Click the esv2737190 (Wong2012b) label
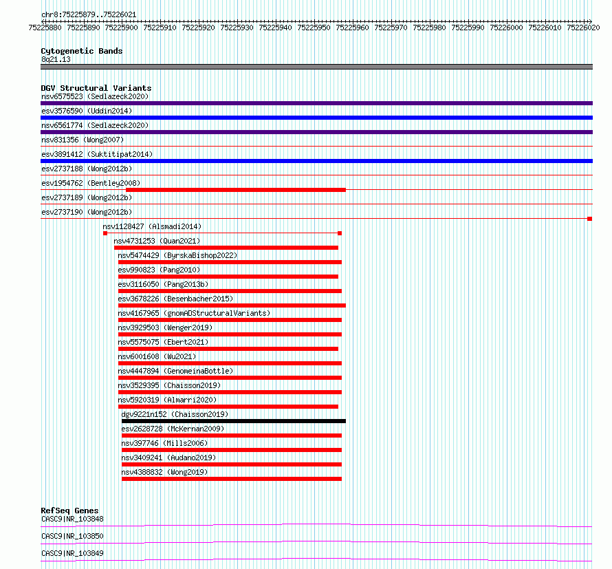Screen dimensions: 612x569 pos(87,212)
